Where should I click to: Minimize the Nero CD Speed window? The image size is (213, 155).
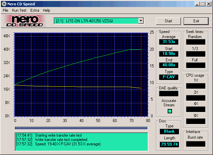click(x=197, y=4)
